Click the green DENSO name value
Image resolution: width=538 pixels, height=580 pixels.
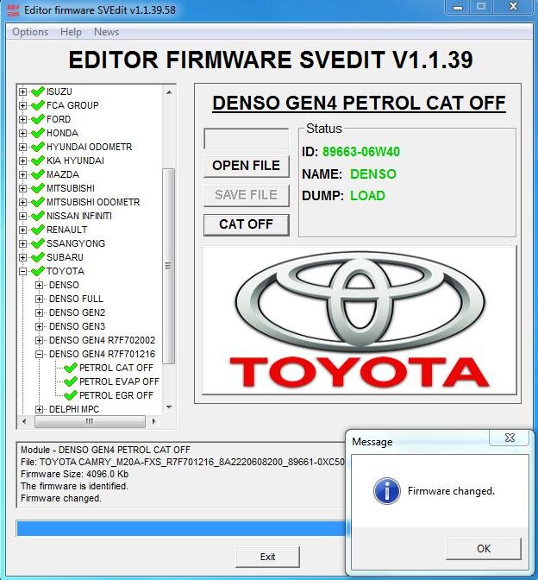click(373, 173)
